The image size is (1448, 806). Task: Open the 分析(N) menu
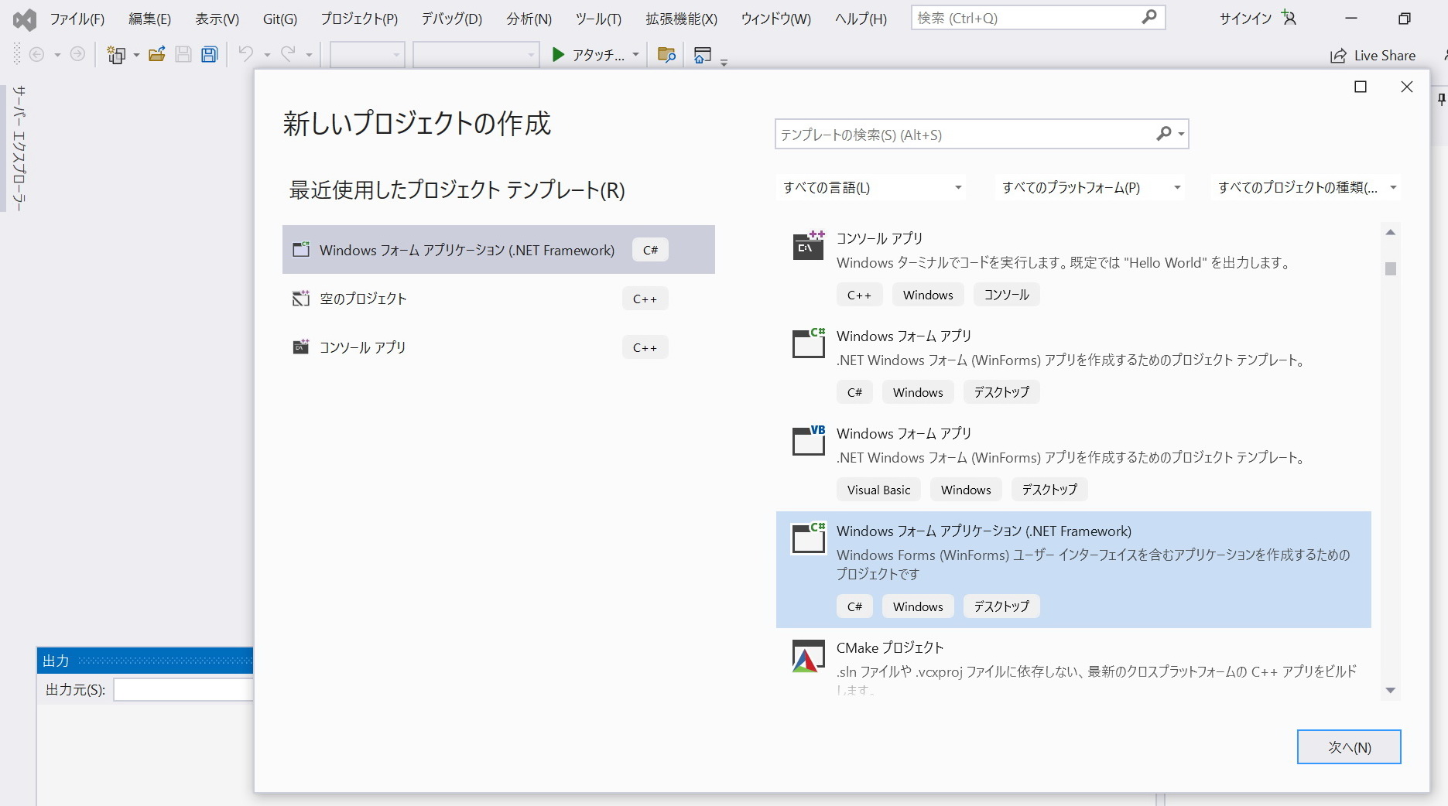point(529,19)
